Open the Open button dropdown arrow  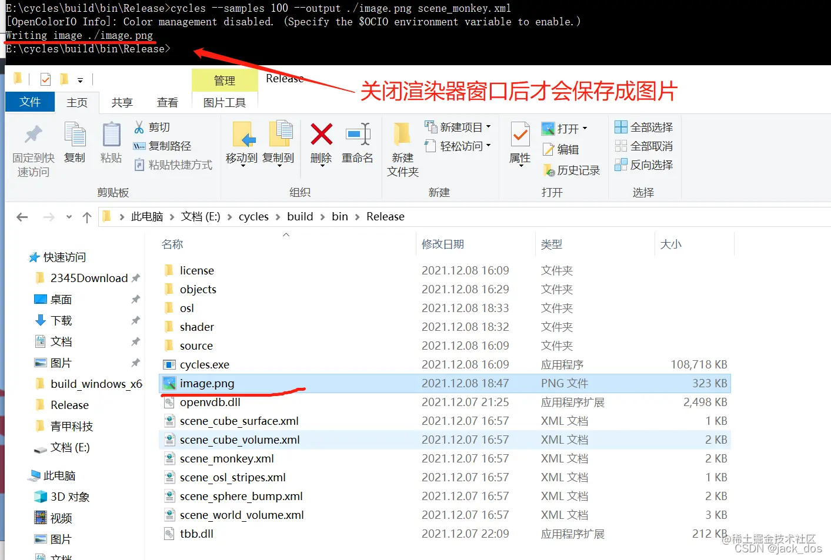click(585, 128)
